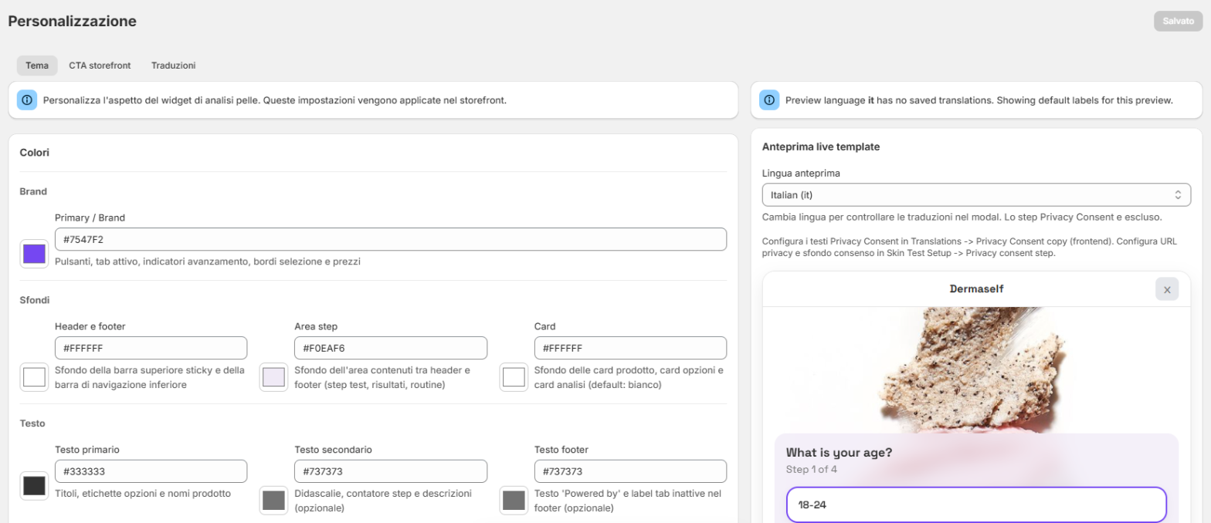This screenshot has height=523, width=1211.
Task: Open the Testo primario color swatch
Action: [x=34, y=485]
